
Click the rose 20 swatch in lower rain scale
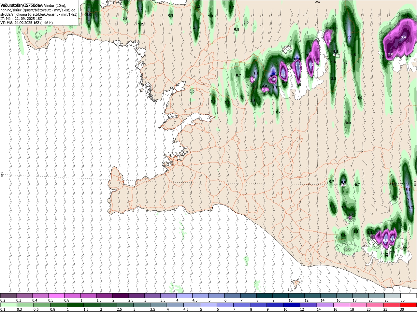(x=376, y=305)
